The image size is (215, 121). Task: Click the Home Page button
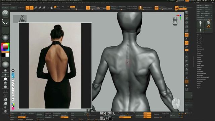pyautogui.click(x=5, y=8)
